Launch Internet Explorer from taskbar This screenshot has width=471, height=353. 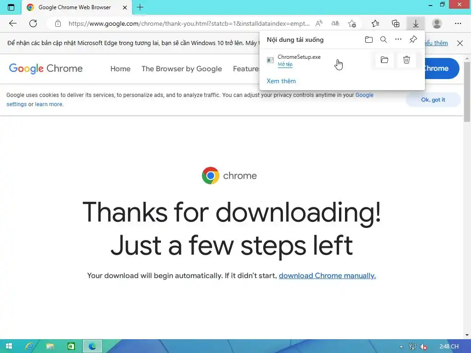click(29, 346)
